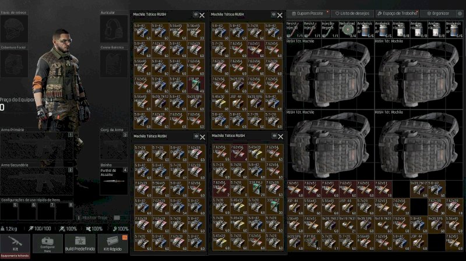Open the Kit Rápido button
Screen dimensions: 466x261
[x=112, y=244]
